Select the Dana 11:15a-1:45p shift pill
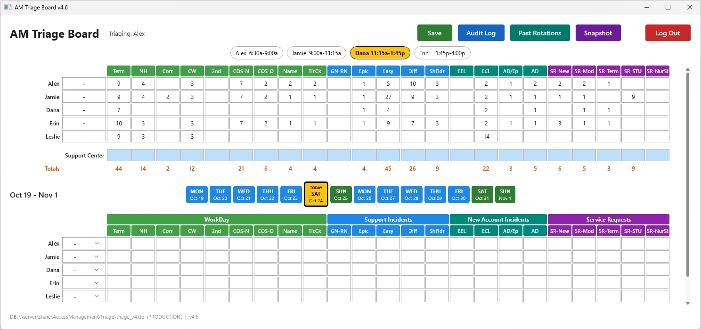 pos(380,53)
